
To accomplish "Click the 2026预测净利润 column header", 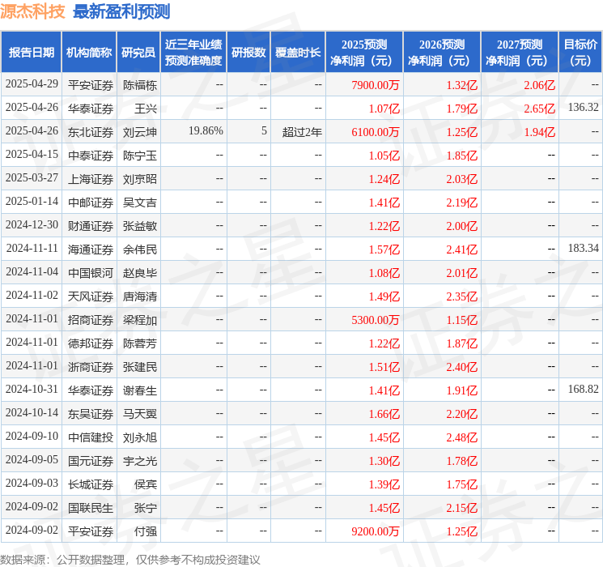I will tap(442, 53).
